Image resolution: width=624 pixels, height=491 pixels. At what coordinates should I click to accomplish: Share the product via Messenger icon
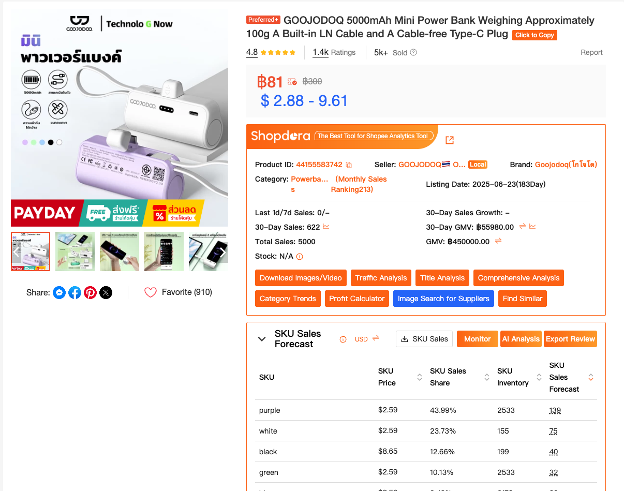pyautogui.click(x=60, y=293)
